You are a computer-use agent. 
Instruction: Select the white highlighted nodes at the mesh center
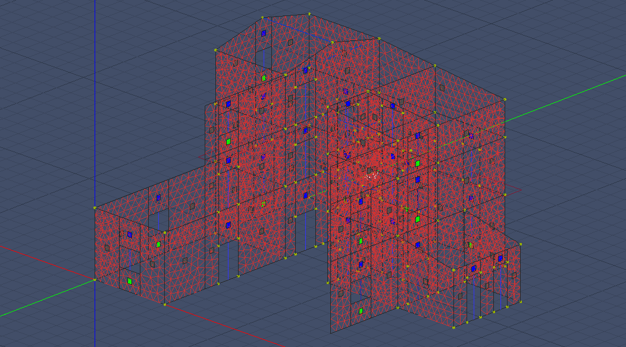372,175
